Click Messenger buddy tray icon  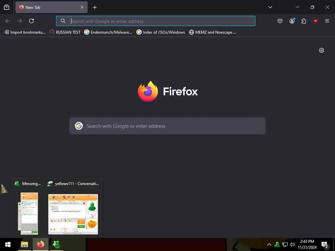(277, 244)
